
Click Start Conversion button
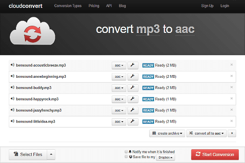pyautogui.click(x=215, y=155)
